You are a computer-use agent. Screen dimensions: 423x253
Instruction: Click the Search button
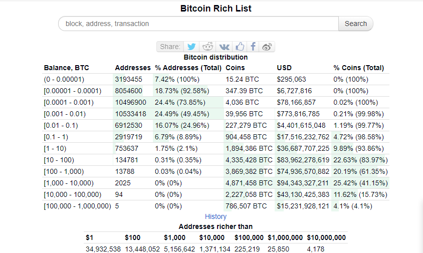356,24
